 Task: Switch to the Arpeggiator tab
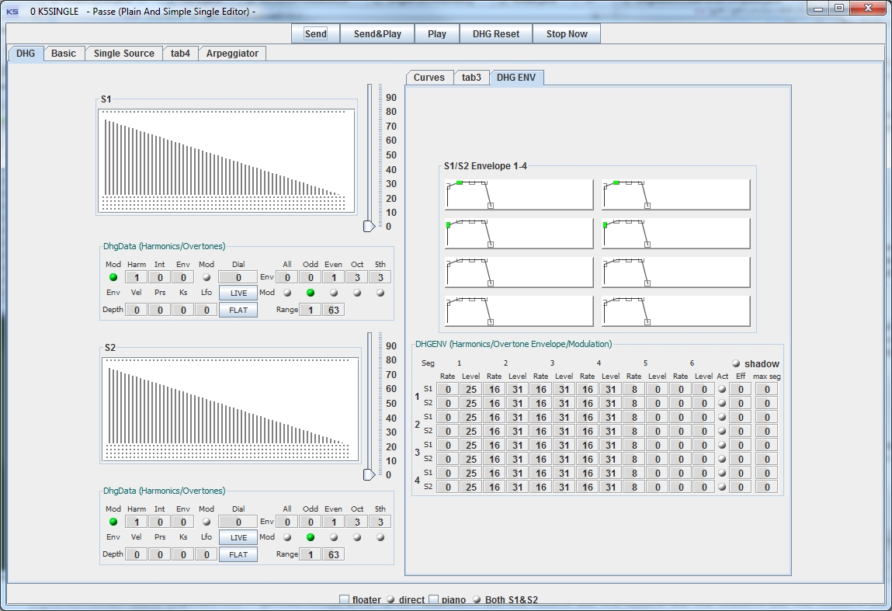tap(233, 54)
